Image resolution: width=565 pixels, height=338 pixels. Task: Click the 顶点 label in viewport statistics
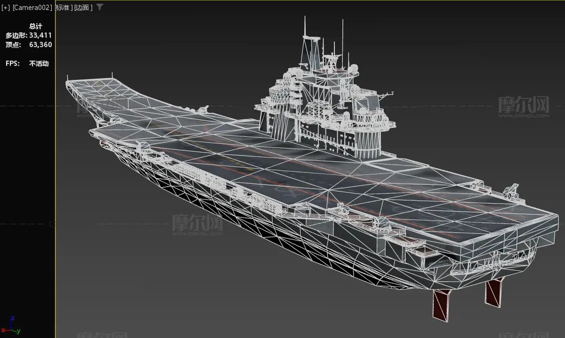click(13, 45)
